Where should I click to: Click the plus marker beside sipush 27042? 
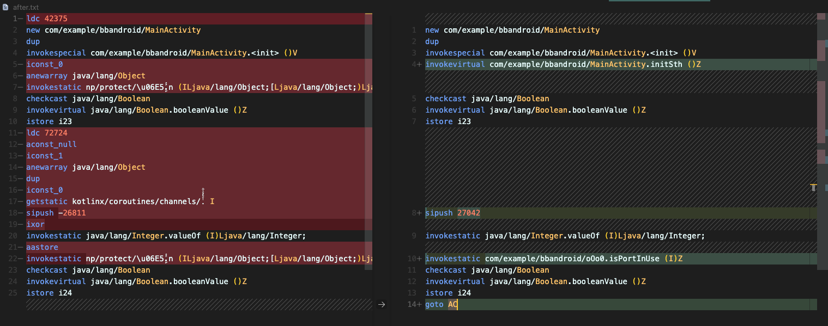click(420, 213)
